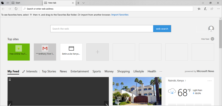This screenshot has height=106, width=222.
Task: Click the Search the web field
Action: click(x=102, y=29)
